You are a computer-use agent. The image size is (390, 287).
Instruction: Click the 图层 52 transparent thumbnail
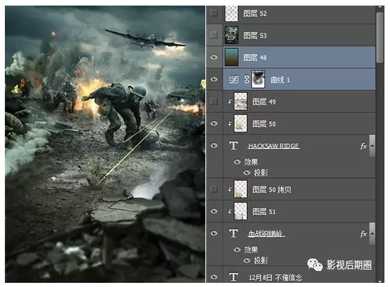[232, 13]
